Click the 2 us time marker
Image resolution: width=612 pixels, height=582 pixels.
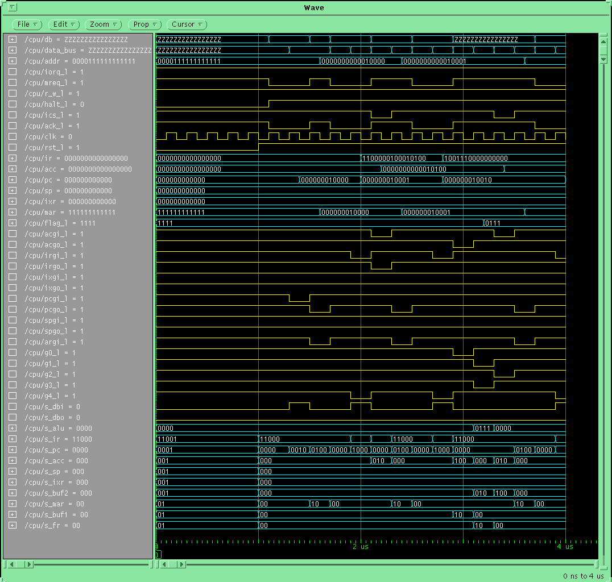coord(361,547)
